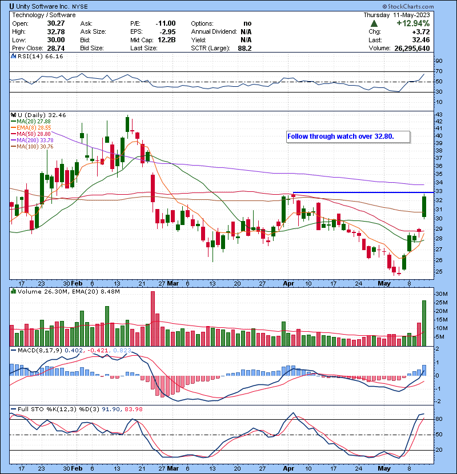The width and height of the screenshot is (457, 474).
Task: Click the 'Last Size:' label
Action: (143, 48)
